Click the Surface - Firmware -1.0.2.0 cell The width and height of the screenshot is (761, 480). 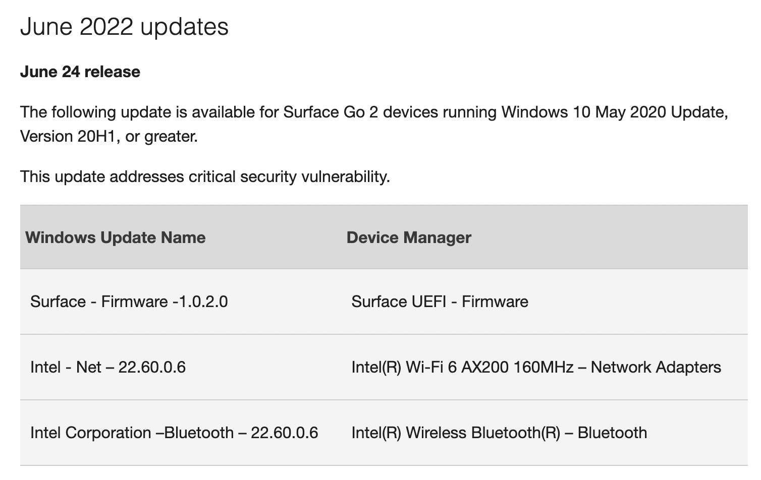[x=129, y=302]
